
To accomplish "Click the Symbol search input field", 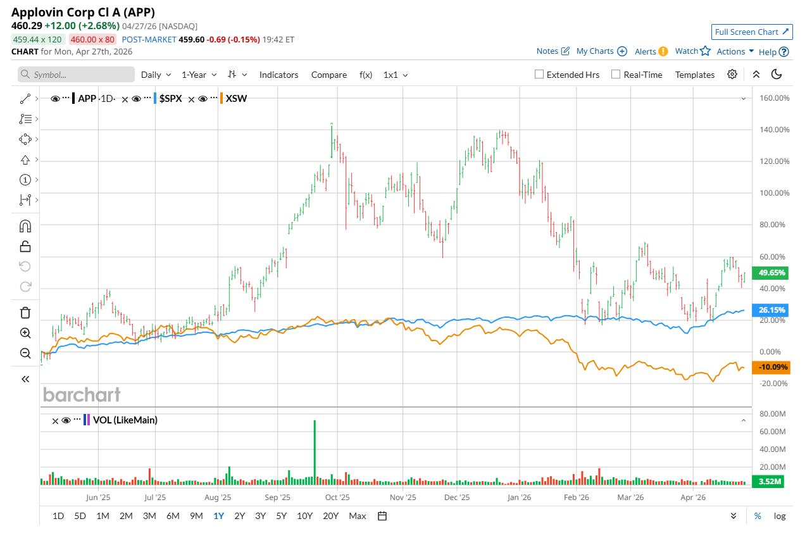I will tap(76, 75).
